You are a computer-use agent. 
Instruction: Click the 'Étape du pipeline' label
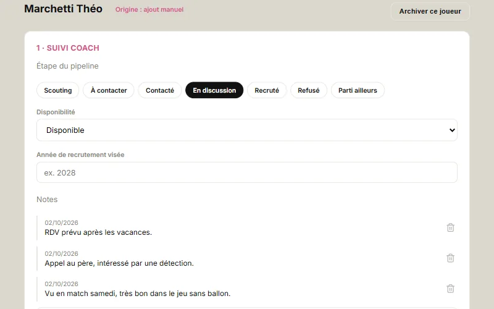coord(67,66)
